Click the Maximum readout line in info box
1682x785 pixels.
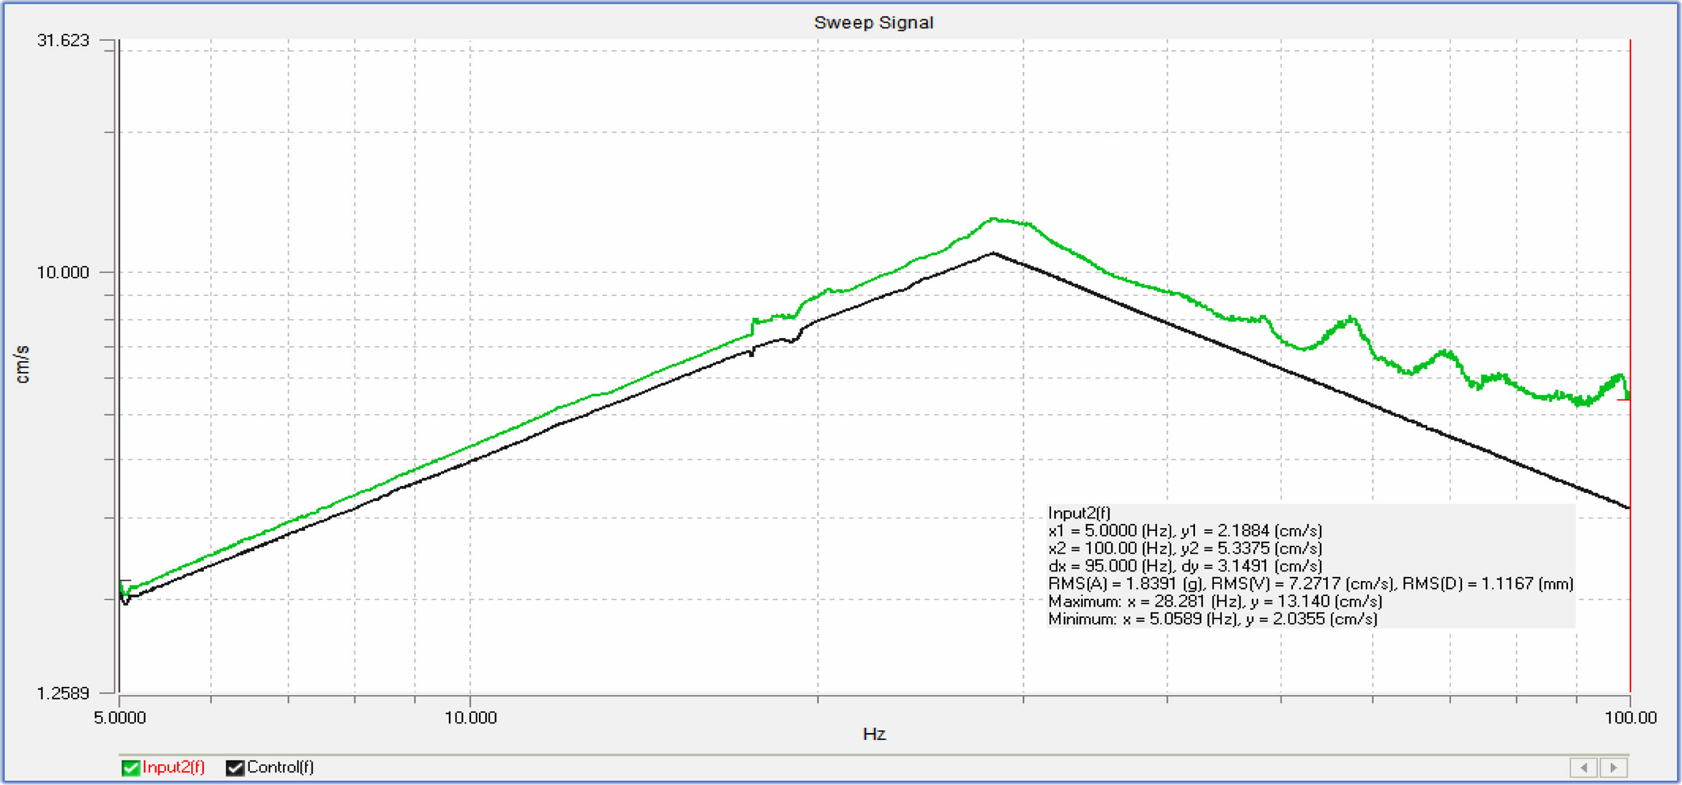coord(1215,601)
